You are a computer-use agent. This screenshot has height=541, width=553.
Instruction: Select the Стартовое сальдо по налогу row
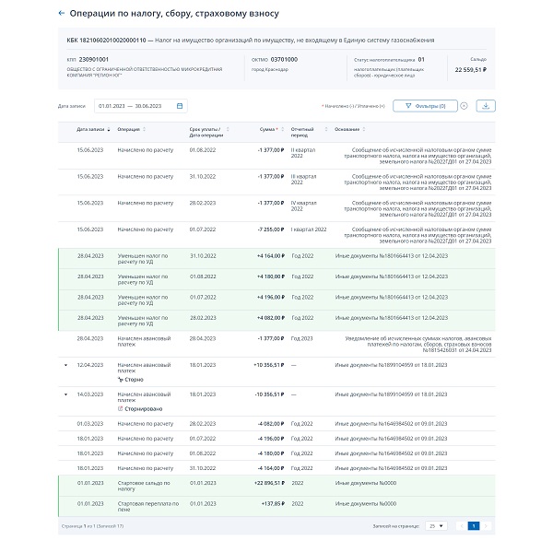pos(276,484)
